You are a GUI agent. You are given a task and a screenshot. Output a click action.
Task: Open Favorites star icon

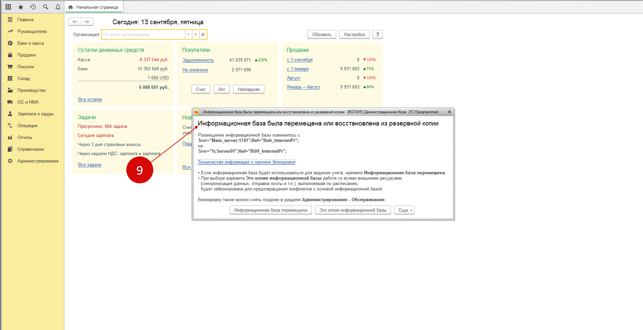(x=21, y=7)
